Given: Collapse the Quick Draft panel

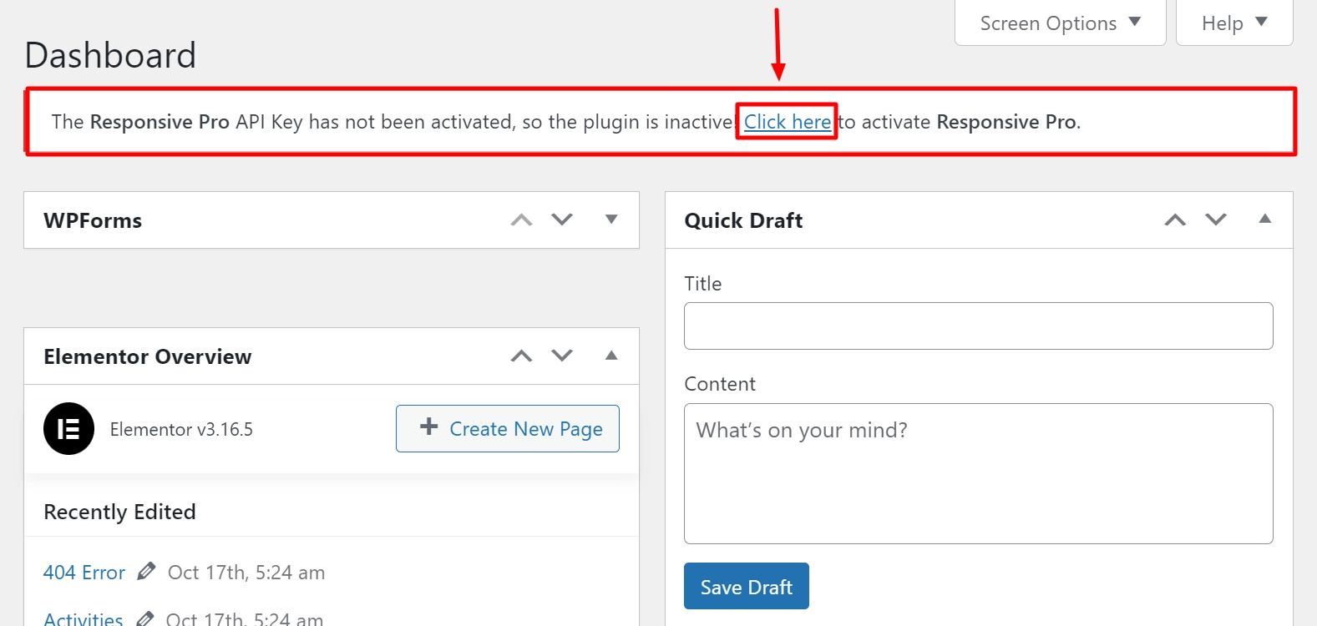Looking at the screenshot, I should (1265, 219).
